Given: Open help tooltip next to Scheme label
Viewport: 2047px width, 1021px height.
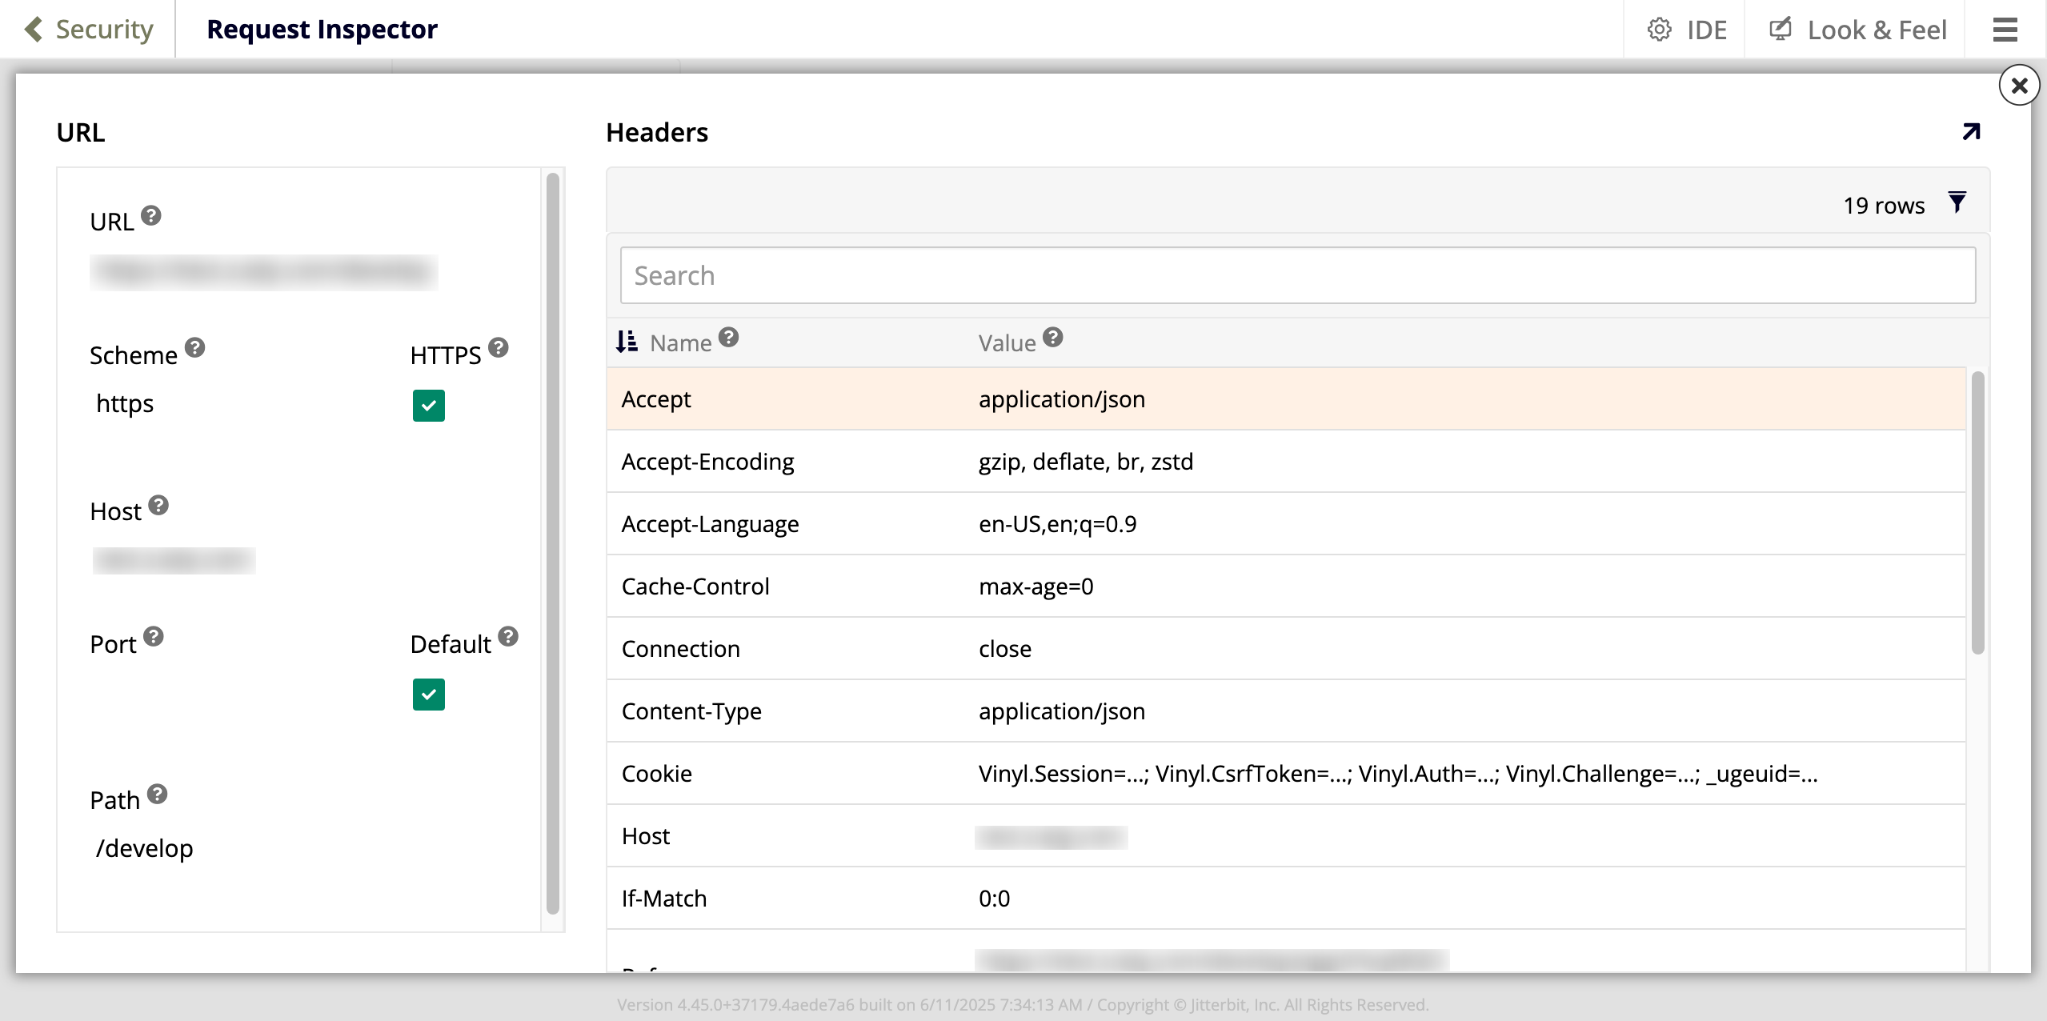Looking at the screenshot, I should pyautogui.click(x=195, y=347).
